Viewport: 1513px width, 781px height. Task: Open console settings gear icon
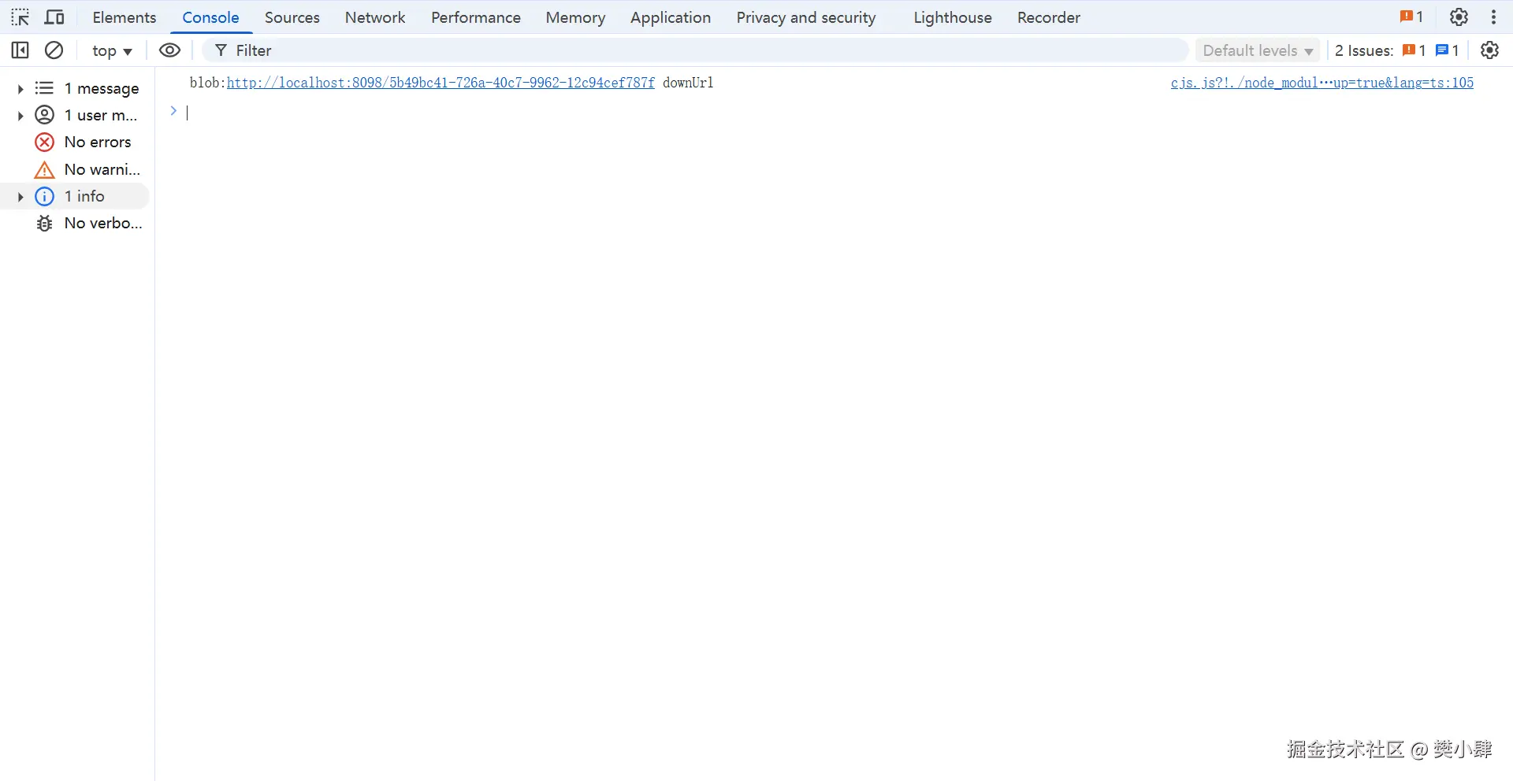tap(1489, 50)
